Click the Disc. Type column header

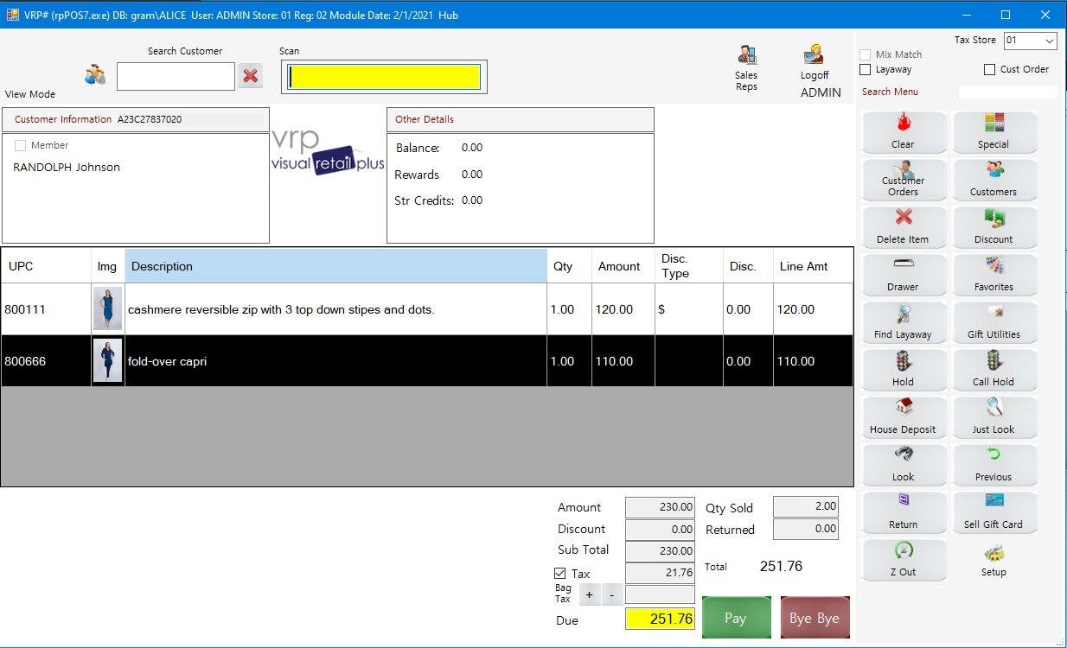[688, 266]
